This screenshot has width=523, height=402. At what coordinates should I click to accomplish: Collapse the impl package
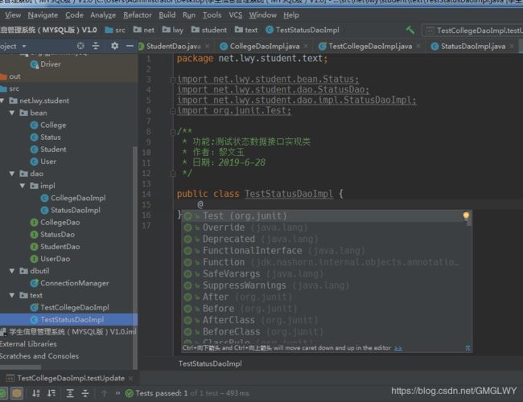(x=23, y=186)
